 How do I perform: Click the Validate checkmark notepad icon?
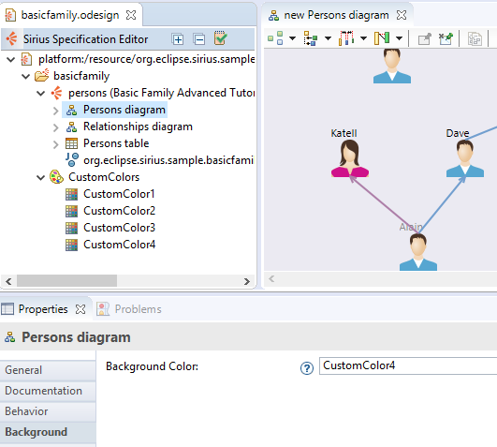220,38
